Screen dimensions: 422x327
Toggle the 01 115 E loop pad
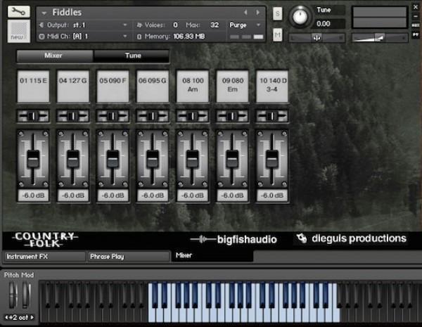[x=33, y=87]
